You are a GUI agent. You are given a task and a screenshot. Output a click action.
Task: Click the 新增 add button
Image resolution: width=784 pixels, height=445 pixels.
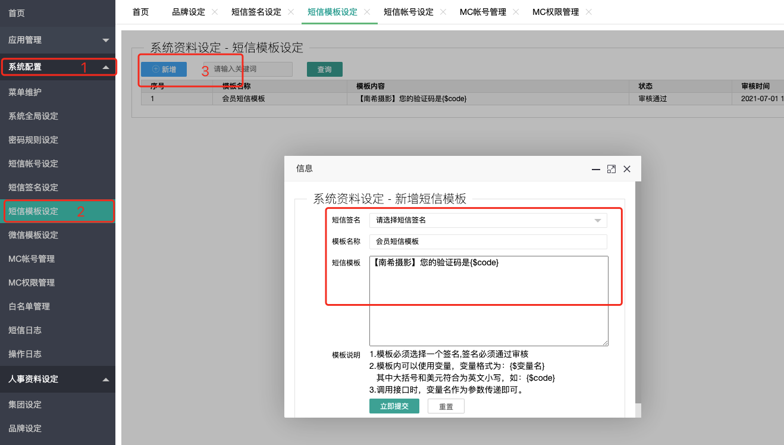[x=164, y=69]
